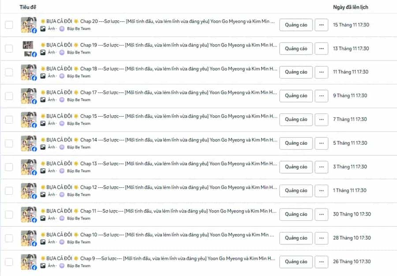Open the three-dots menu for Chap 14 post
The image size is (397, 276).
[x=321, y=143]
